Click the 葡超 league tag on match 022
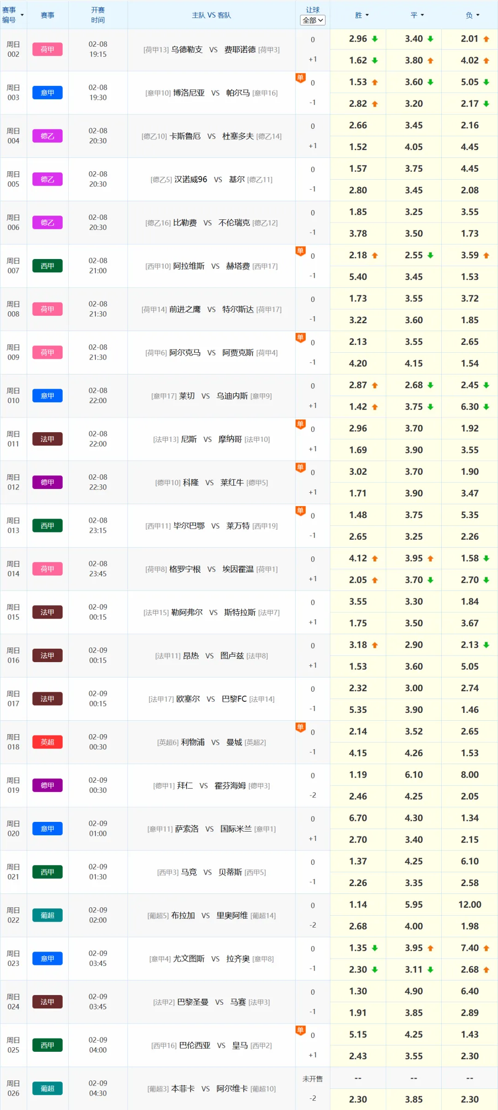This screenshot has height=1110, width=498. [x=47, y=915]
